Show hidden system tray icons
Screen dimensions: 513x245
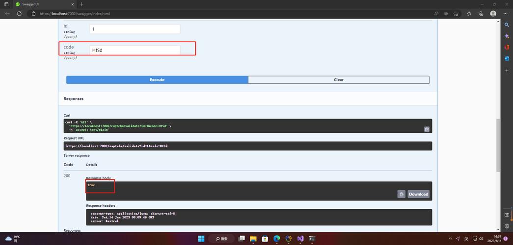tap(450, 239)
